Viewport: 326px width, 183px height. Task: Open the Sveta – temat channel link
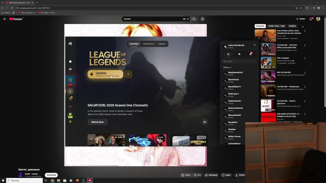[31, 174]
